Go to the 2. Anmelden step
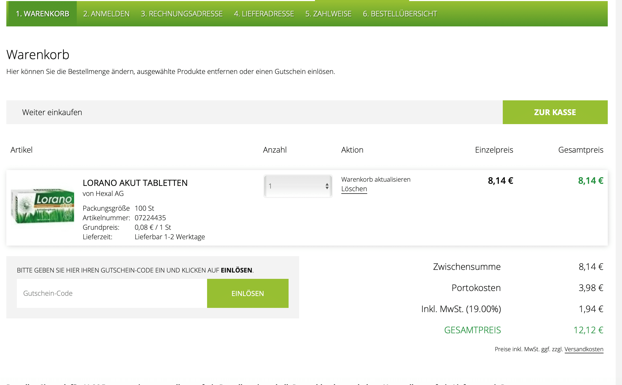This screenshot has width=622, height=385. 106,14
